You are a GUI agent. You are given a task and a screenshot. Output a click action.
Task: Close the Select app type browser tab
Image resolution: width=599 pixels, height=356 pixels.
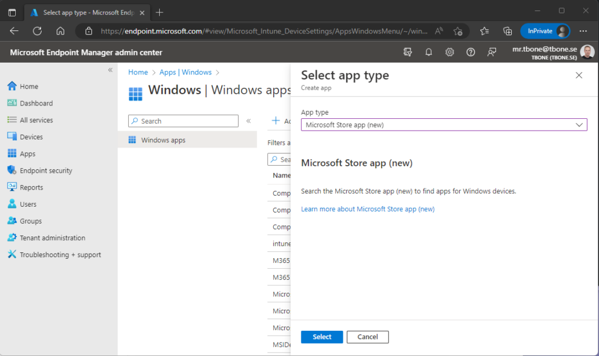[142, 13]
